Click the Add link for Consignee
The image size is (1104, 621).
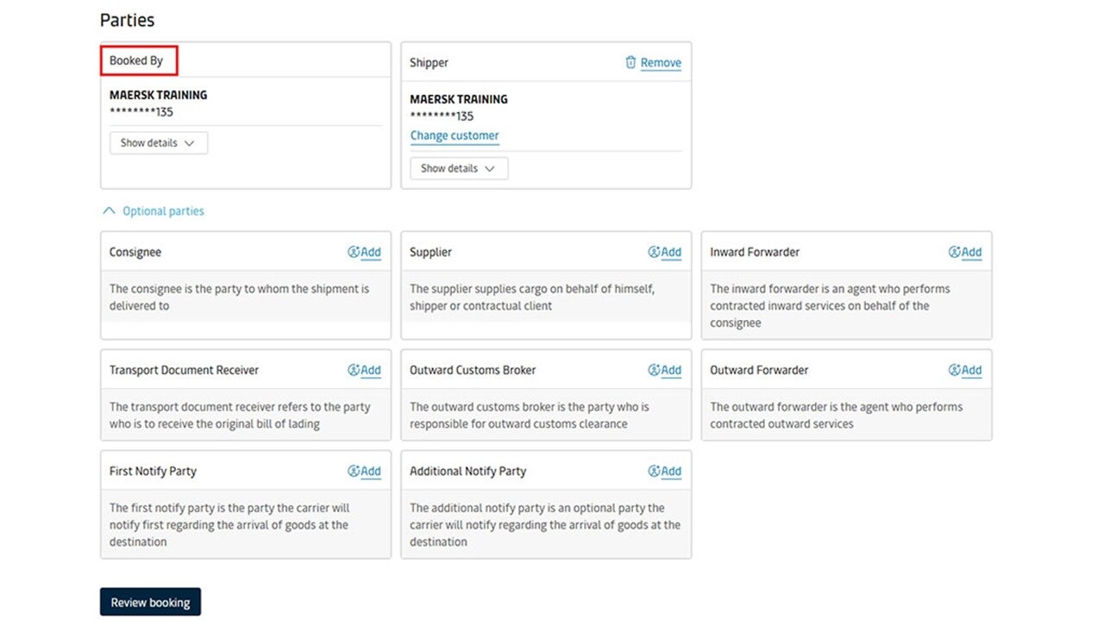371,252
